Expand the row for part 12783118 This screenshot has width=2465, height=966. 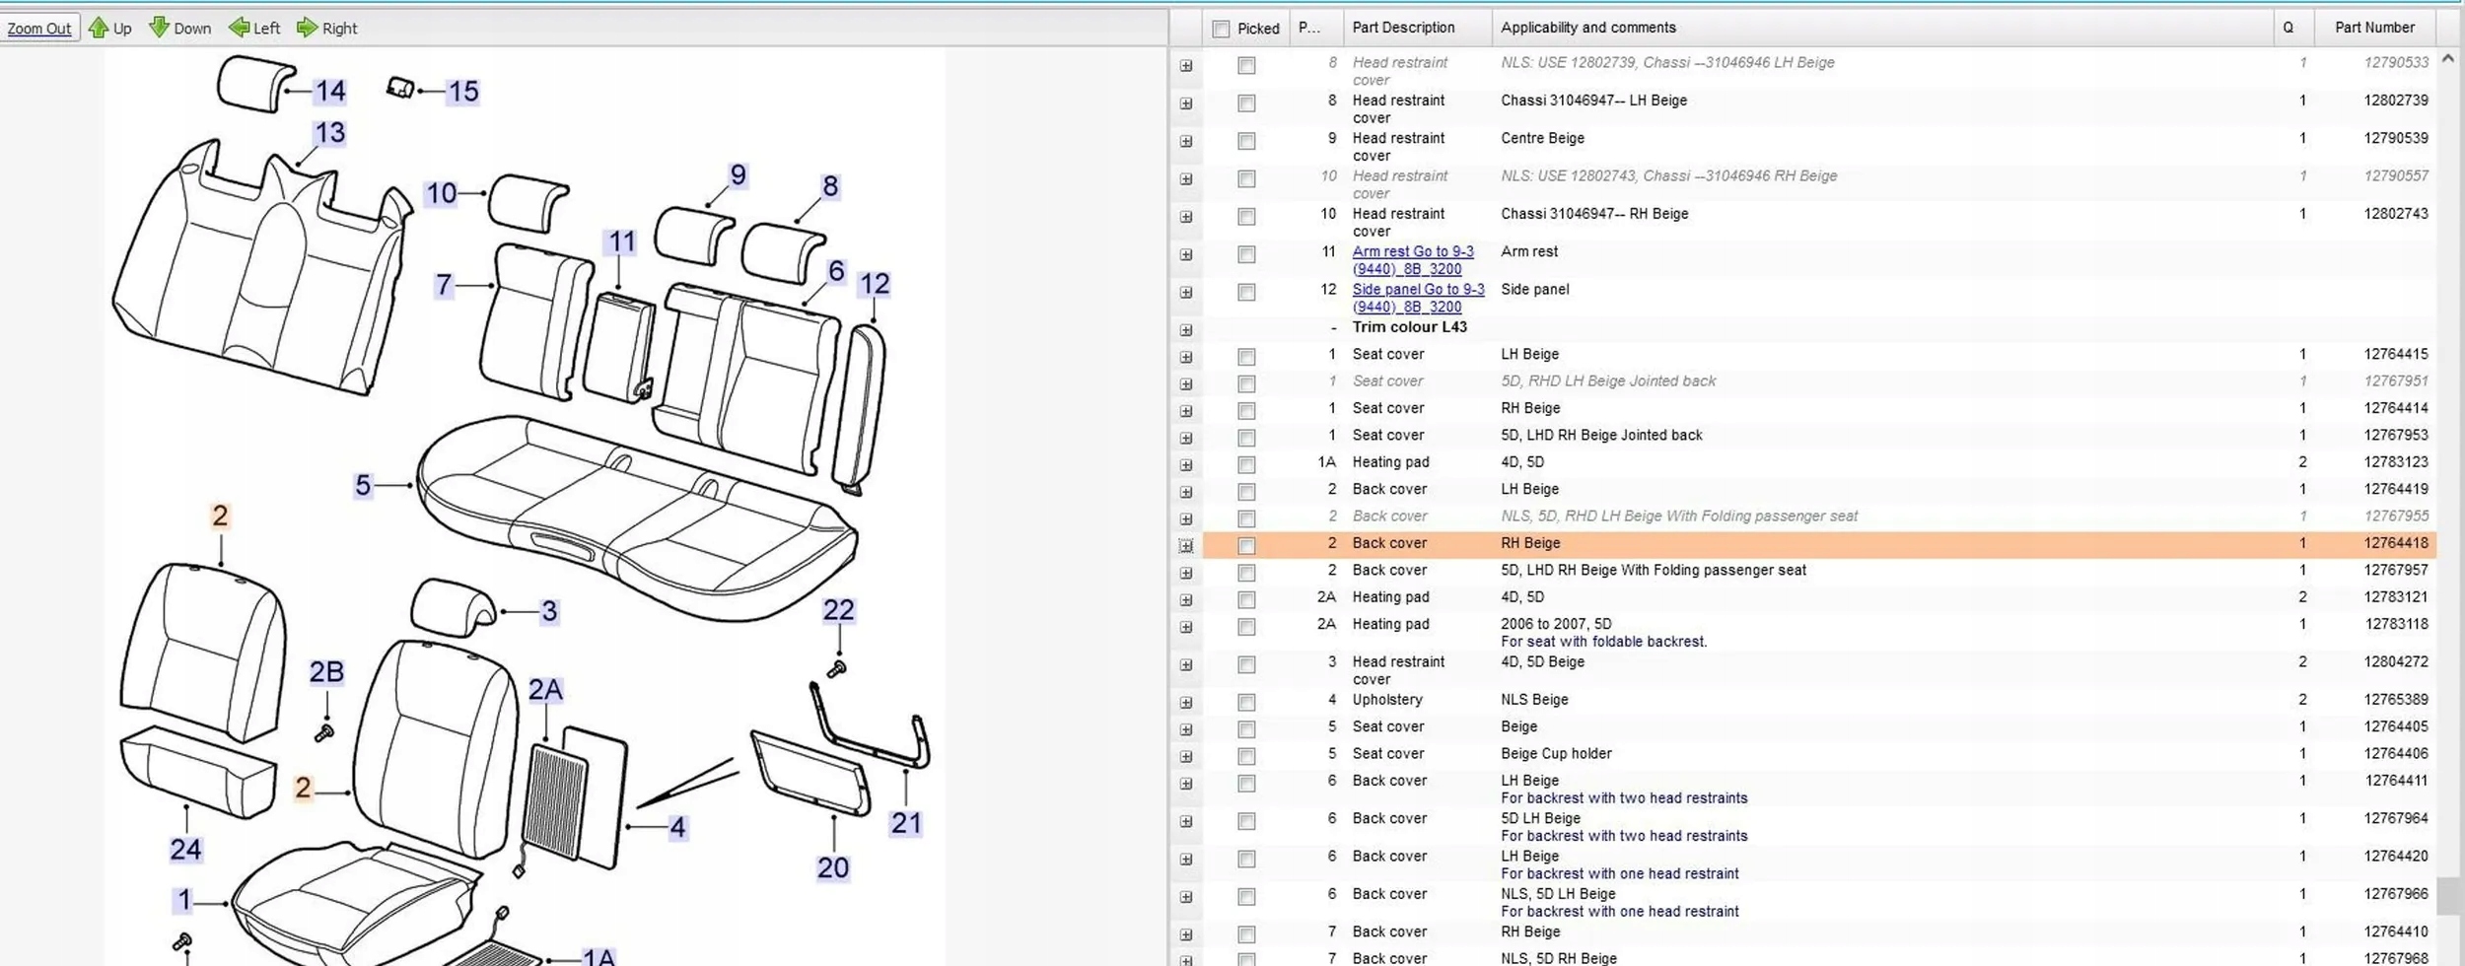coord(1186,628)
